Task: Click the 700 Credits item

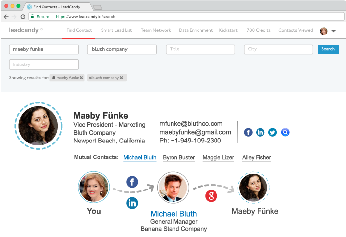Action: point(259,30)
